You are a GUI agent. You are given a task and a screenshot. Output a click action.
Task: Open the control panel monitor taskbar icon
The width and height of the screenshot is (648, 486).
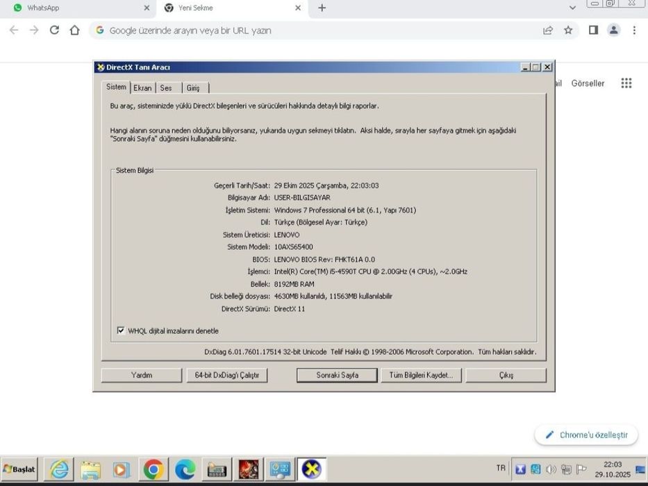coord(280,469)
